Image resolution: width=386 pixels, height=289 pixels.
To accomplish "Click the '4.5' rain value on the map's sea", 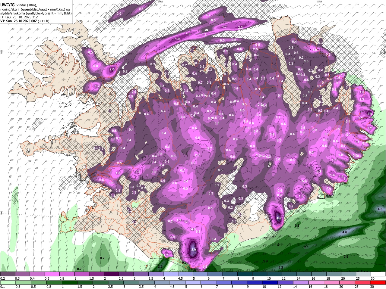I will tap(380, 209).
